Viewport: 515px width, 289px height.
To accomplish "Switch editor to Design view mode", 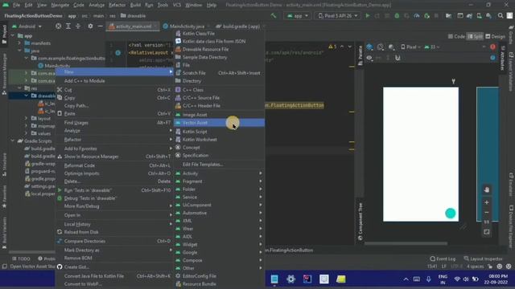I will pos(496,36).
